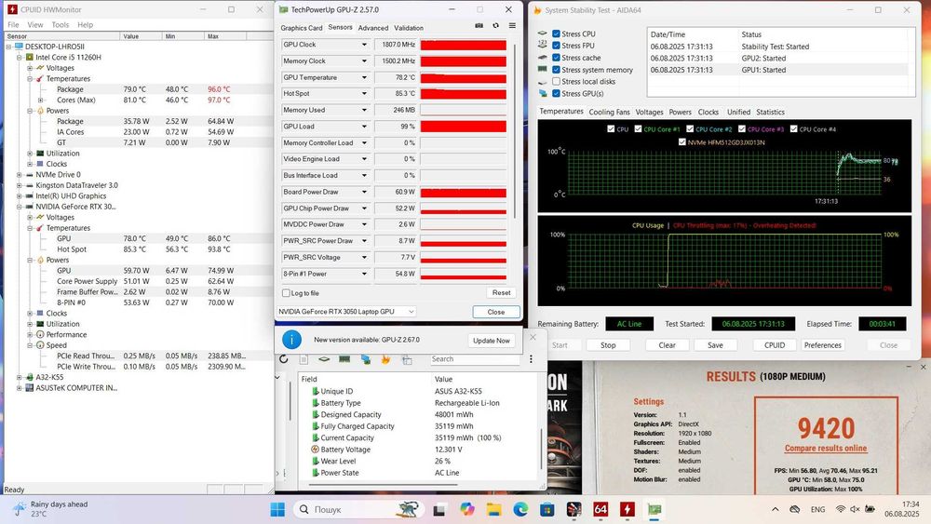The image size is (931, 524).
Task: Stop the AIDA64 stability test
Action: (x=607, y=344)
